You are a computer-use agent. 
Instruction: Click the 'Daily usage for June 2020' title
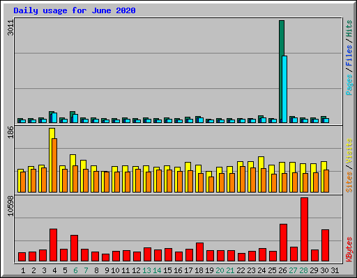[x=75, y=10]
